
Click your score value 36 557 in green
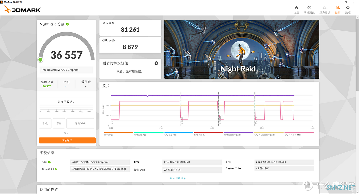click(47, 86)
